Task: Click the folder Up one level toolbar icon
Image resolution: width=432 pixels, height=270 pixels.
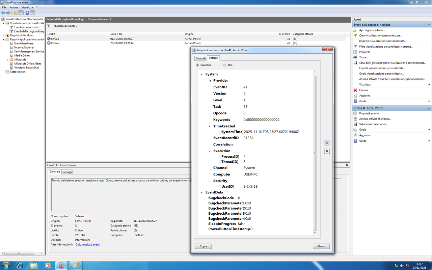Action: point(15,13)
